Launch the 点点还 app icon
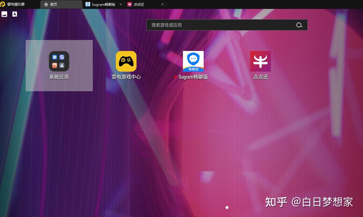Viewport: 363px width, 217px height. point(260,61)
